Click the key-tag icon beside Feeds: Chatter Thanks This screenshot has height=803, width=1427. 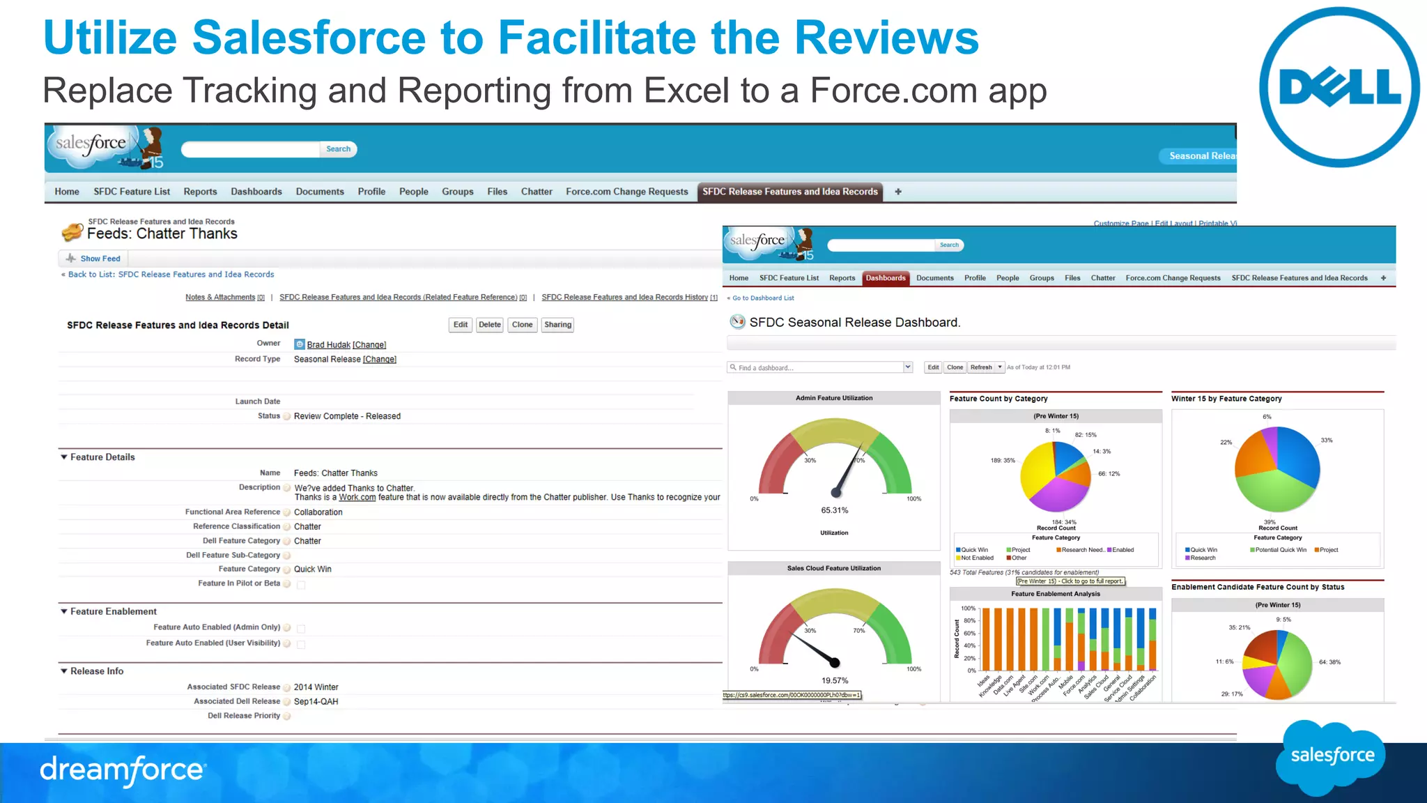[x=72, y=231]
